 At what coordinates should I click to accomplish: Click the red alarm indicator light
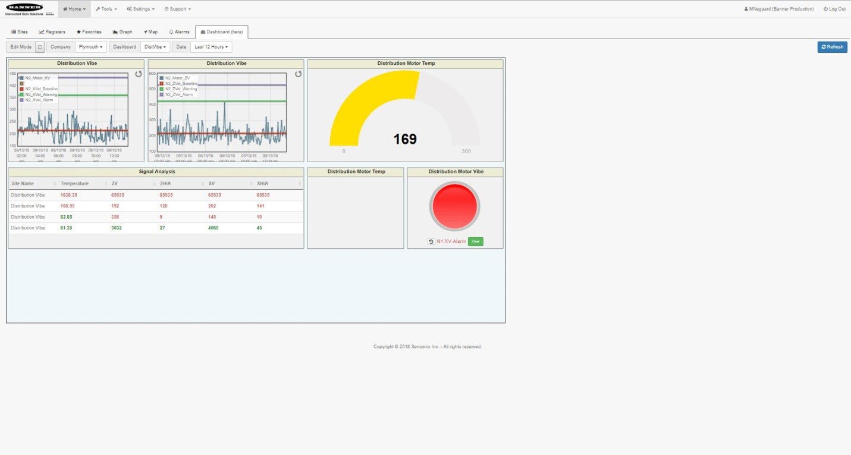click(454, 206)
